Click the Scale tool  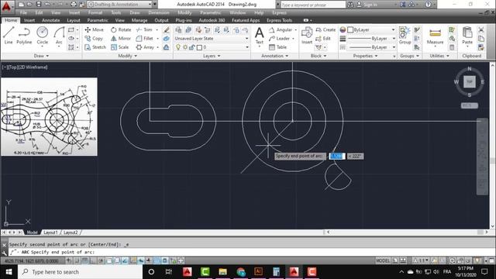point(120,47)
